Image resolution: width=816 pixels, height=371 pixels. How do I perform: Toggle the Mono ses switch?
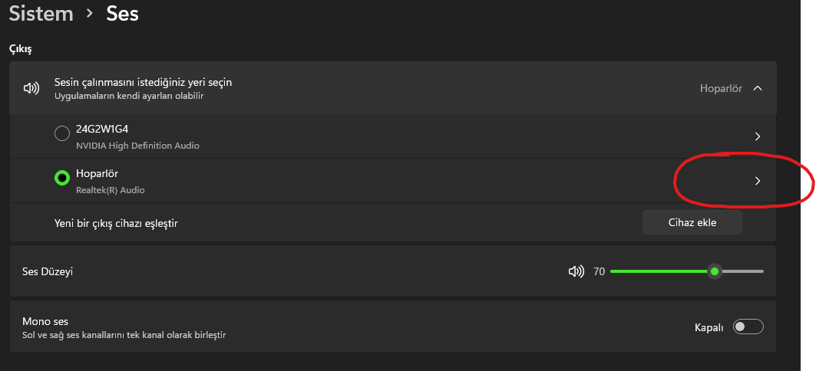pyautogui.click(x=748, y=327)
